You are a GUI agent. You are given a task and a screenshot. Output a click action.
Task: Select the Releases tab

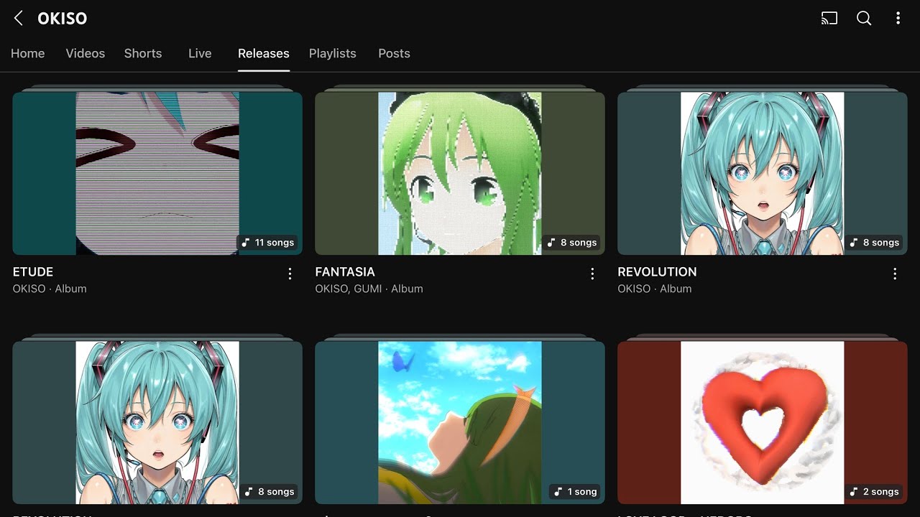[264, 54]
